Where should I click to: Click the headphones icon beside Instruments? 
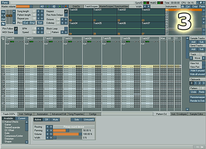[183, 6]
